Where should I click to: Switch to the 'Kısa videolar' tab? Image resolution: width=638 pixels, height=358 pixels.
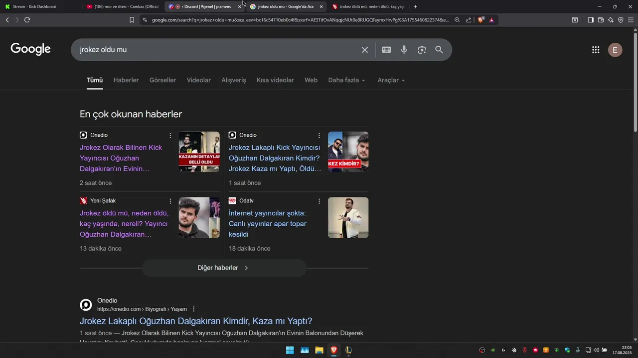tap(275, 80)
